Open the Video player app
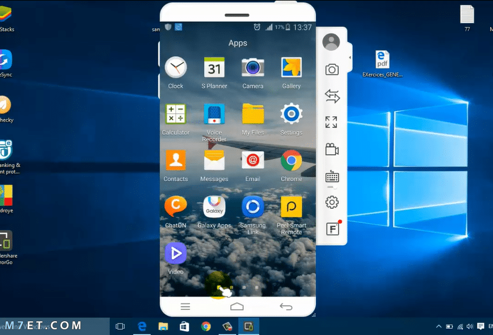The width and height of the screenshot is (493, 335). coord(175,253)
